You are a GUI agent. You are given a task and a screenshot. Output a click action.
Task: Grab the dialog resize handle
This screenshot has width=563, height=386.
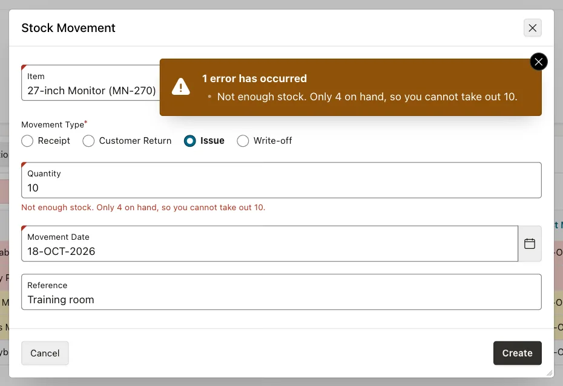coord(549,373)
